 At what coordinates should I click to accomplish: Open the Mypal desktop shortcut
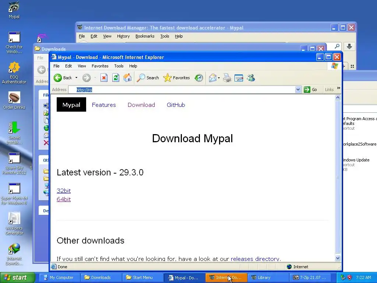[14, 10]
